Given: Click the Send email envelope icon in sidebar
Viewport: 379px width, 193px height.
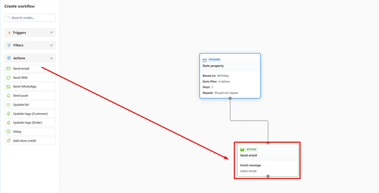Looking at the screenshot, I should click(x=9, y=69).
